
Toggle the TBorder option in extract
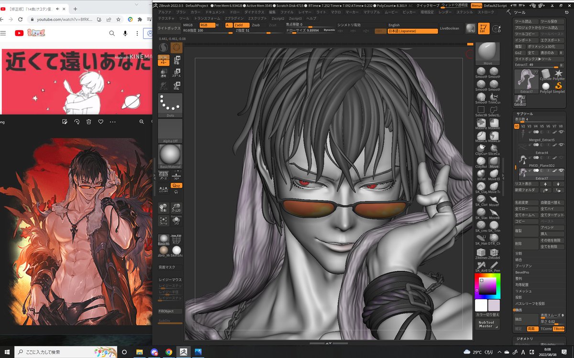(x=559, y=329)
